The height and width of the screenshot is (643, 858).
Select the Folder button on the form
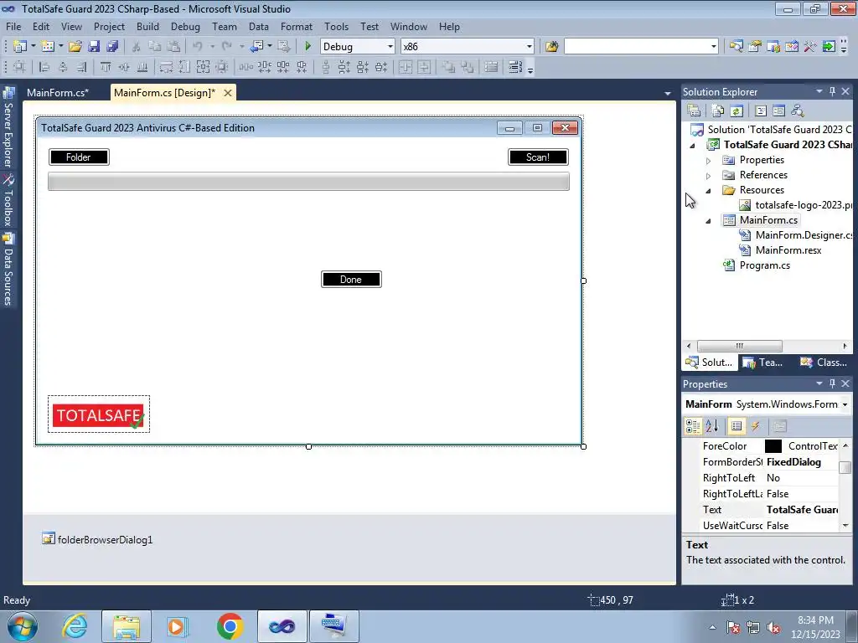tap(79, 157)
